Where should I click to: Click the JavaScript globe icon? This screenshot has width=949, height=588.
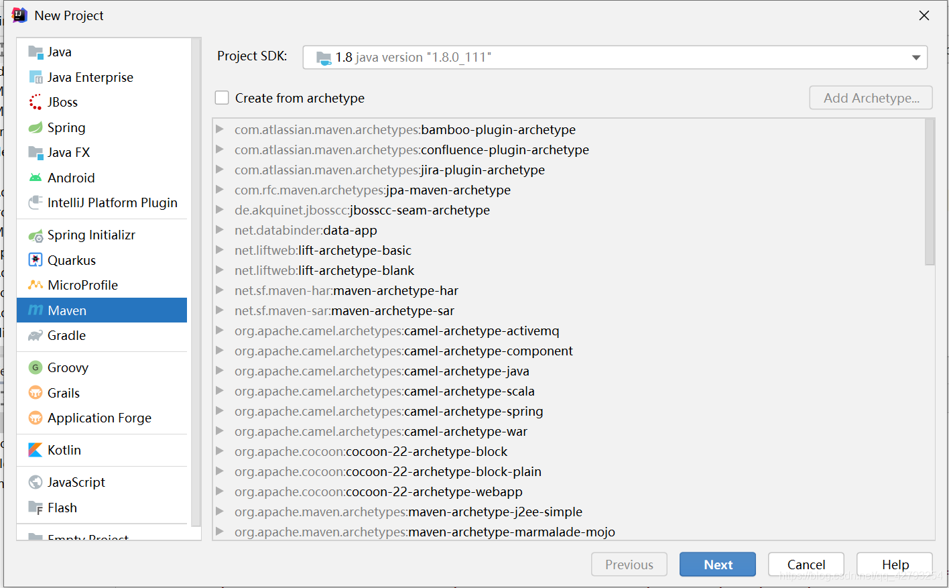click(x=36, y=482)
